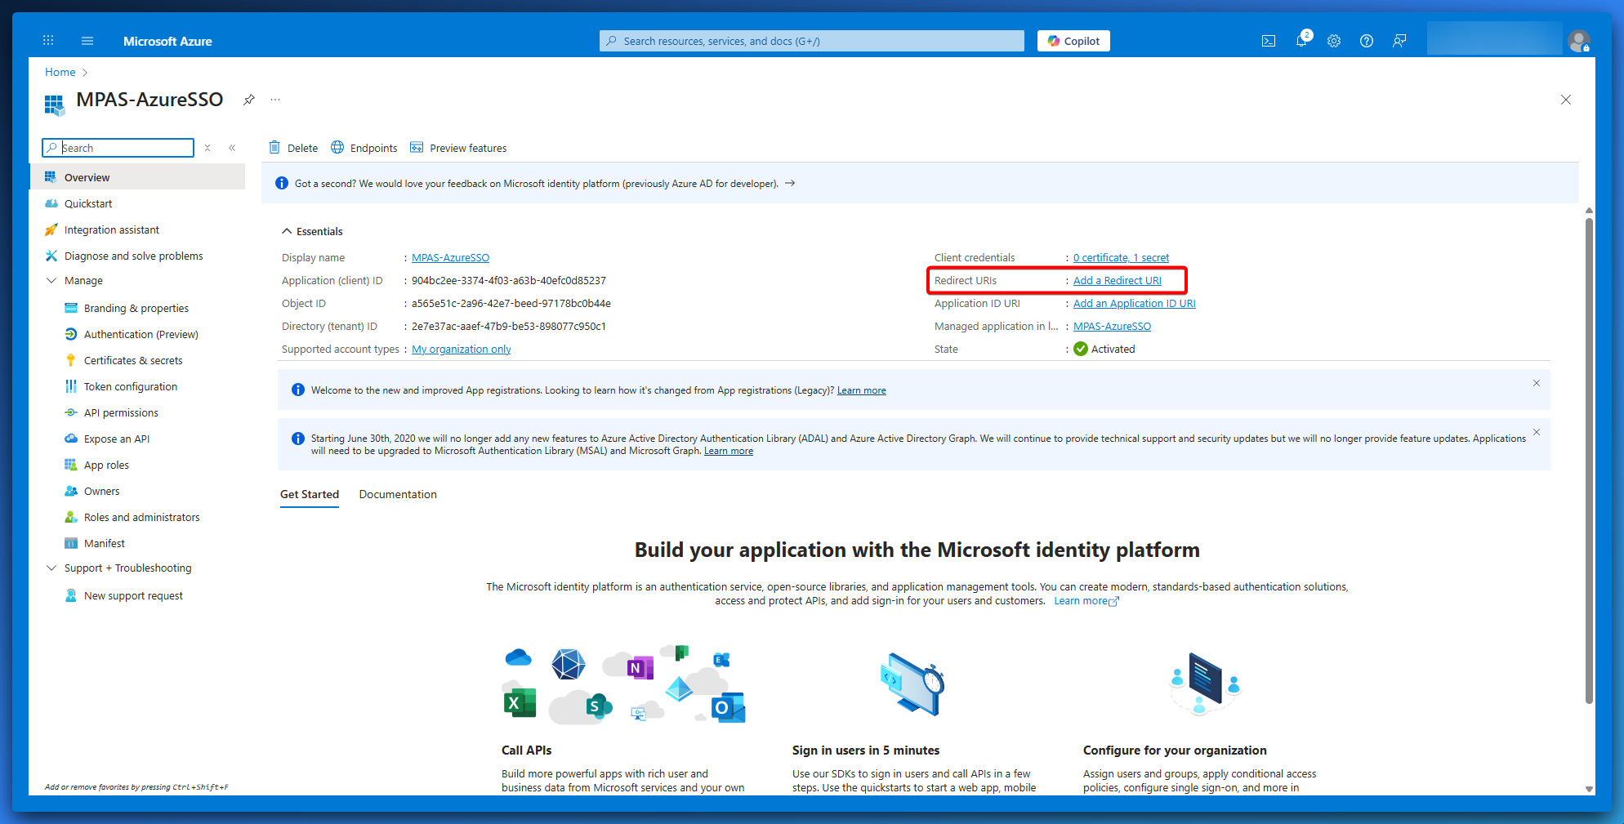1624x824 pixels.
Task: Click Sign in users in 5 minutes
Action: (866, 751)
